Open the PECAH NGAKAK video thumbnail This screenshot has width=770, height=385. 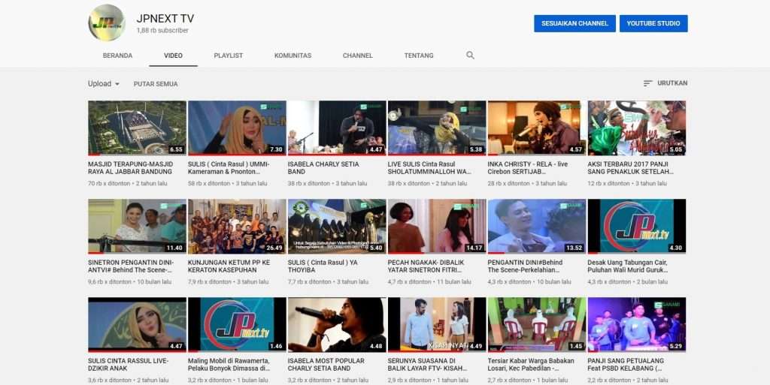tap(437, 227)
